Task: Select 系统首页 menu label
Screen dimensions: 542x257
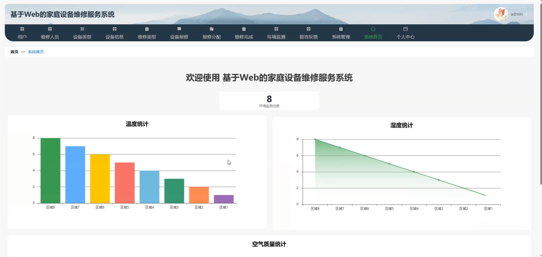Action: [x=373, y=37]
